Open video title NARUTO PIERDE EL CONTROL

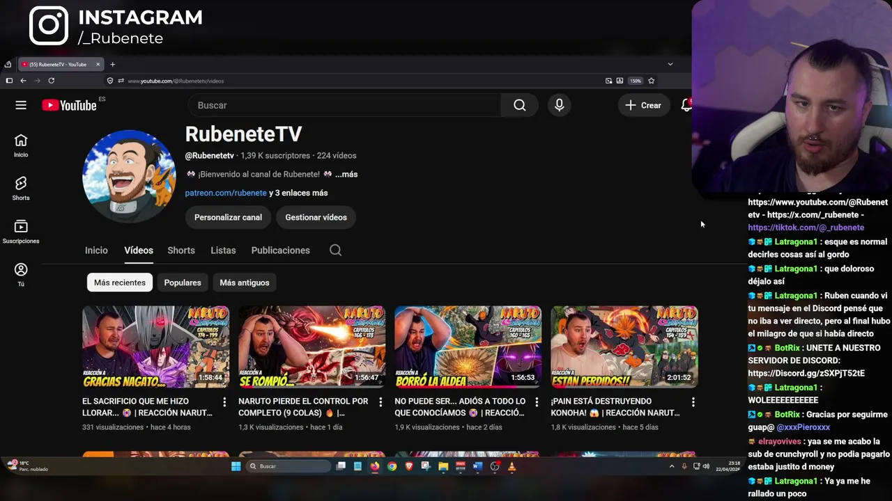pos(303,407)
